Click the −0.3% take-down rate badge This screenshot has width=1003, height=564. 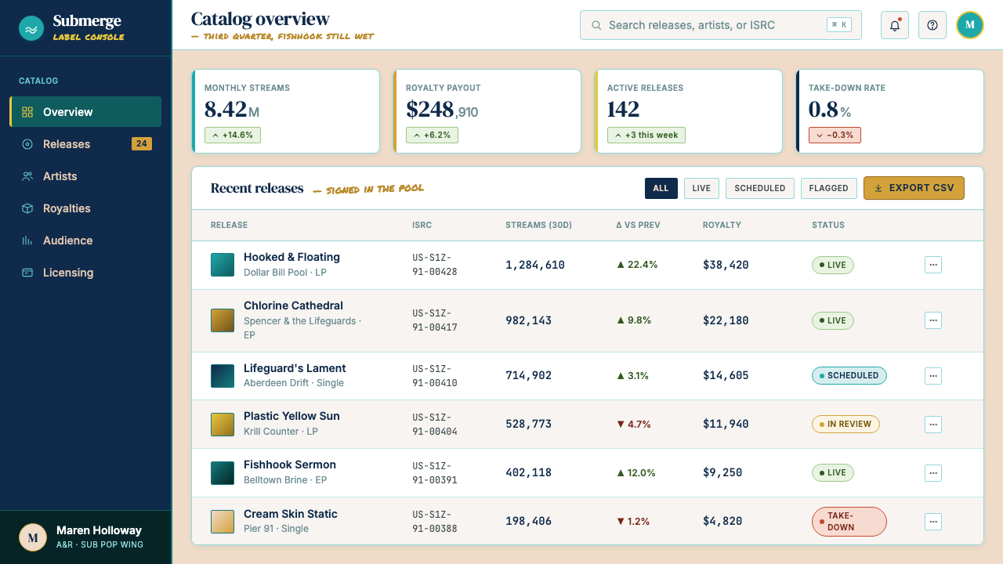[835, 135]
